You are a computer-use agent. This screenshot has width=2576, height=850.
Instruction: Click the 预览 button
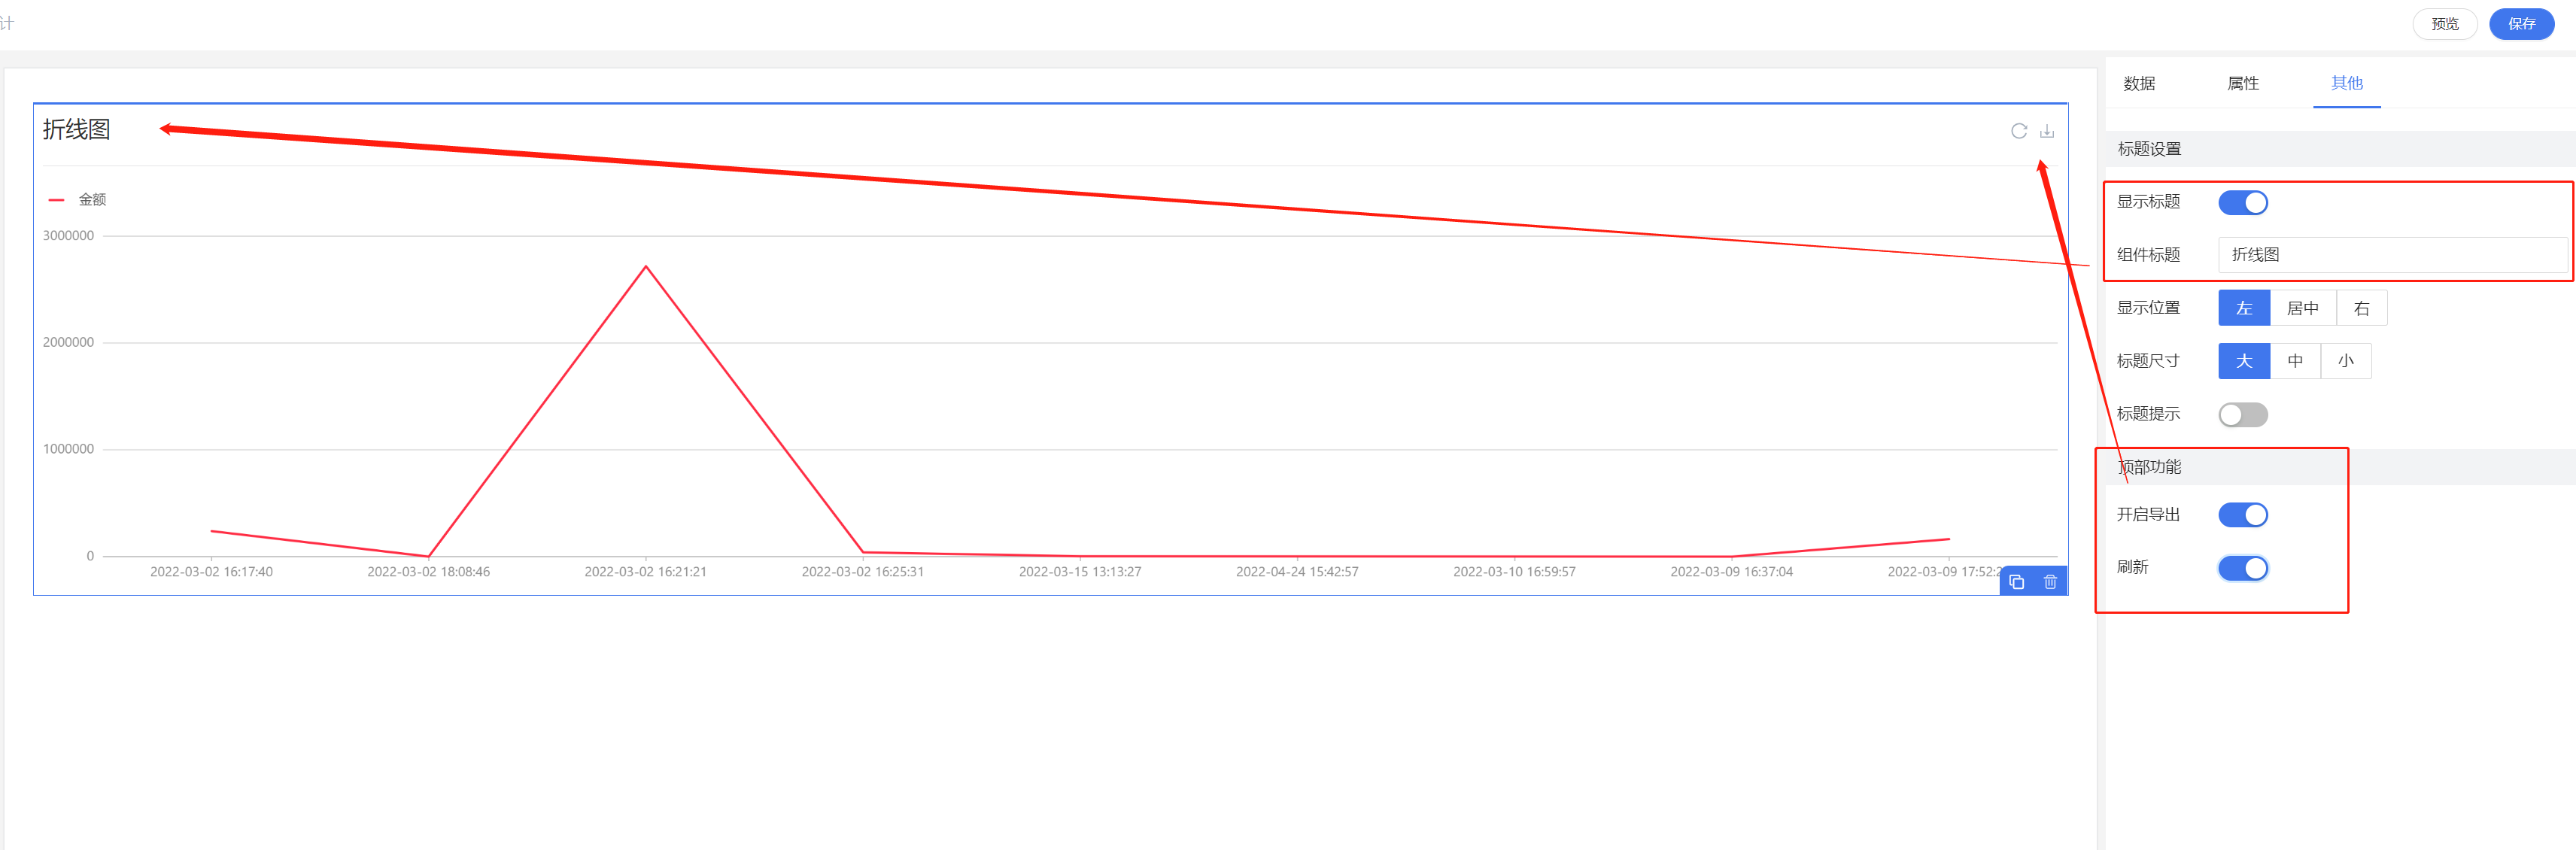(x=2444, y=24)
